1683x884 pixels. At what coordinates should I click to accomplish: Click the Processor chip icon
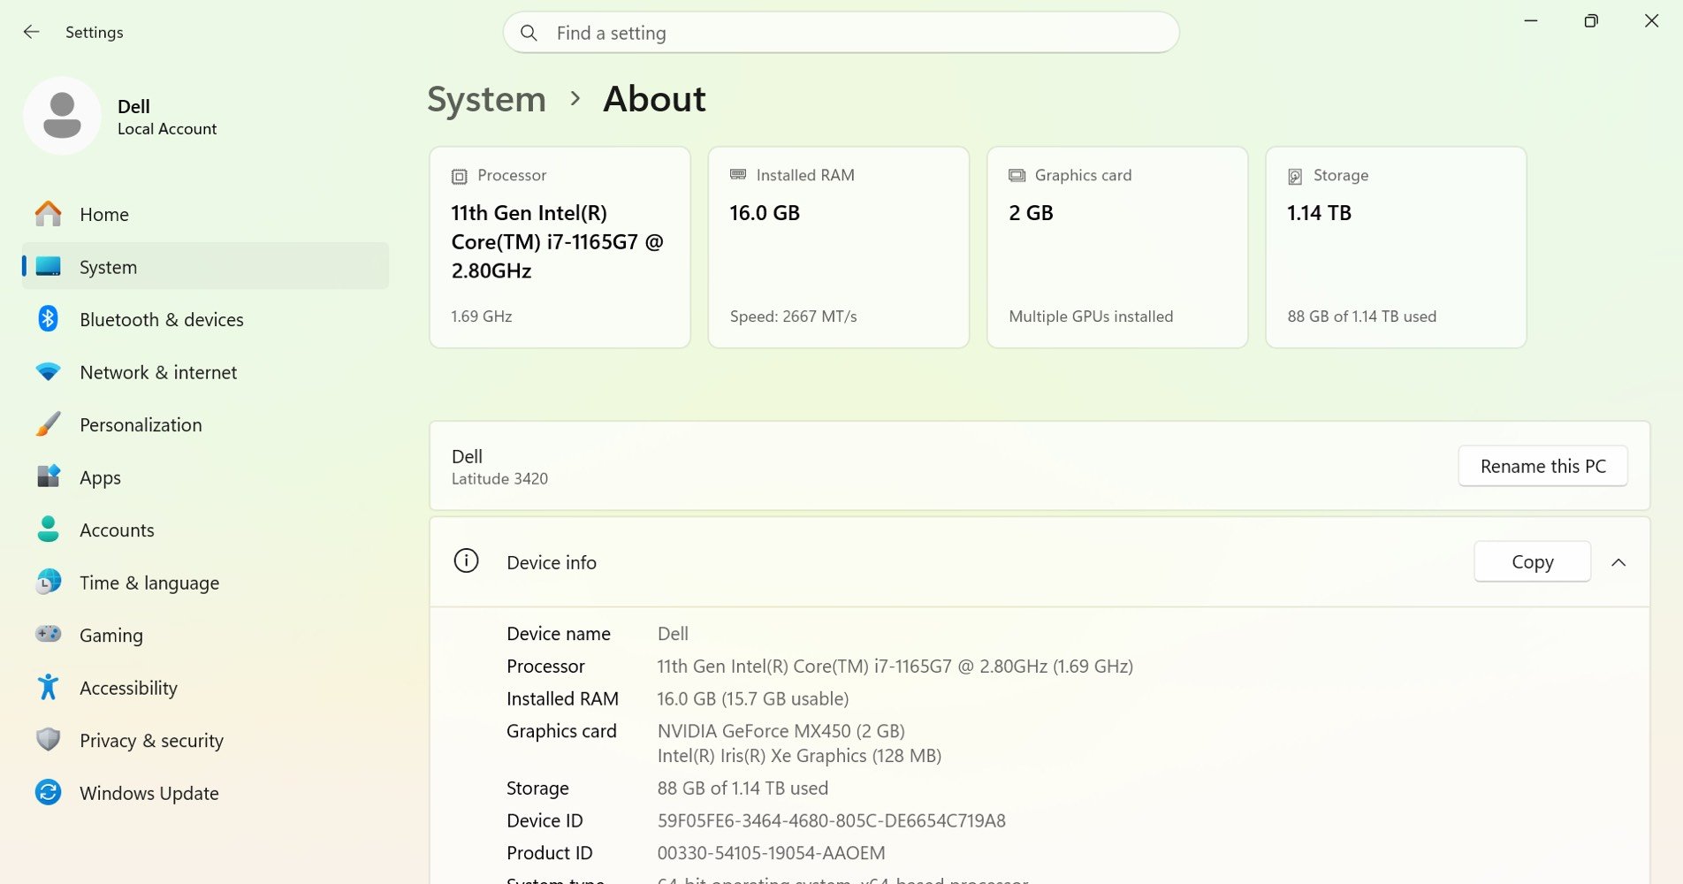point(460,176)
